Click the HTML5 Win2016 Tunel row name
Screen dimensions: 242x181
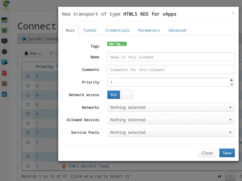pos(89,166)
